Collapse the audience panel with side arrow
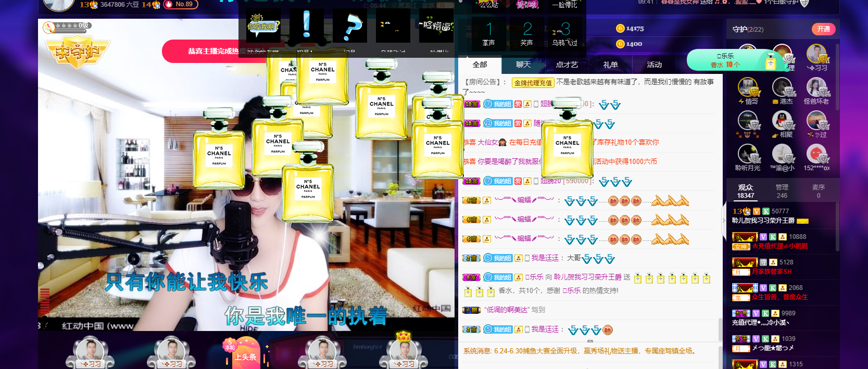This screenshot has width=868, height=369. 723,220
